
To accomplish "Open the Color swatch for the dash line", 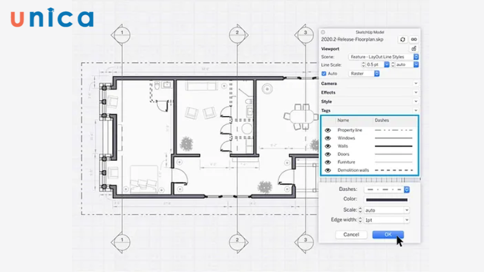I will point(387,199).
